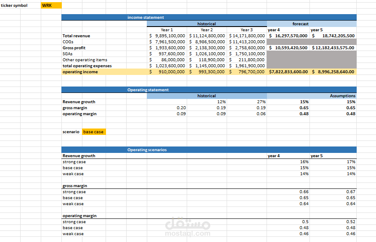Click operating margin 0.06 cell
The height and width of the screenshot is (242, 376).
tap(247, 114)
